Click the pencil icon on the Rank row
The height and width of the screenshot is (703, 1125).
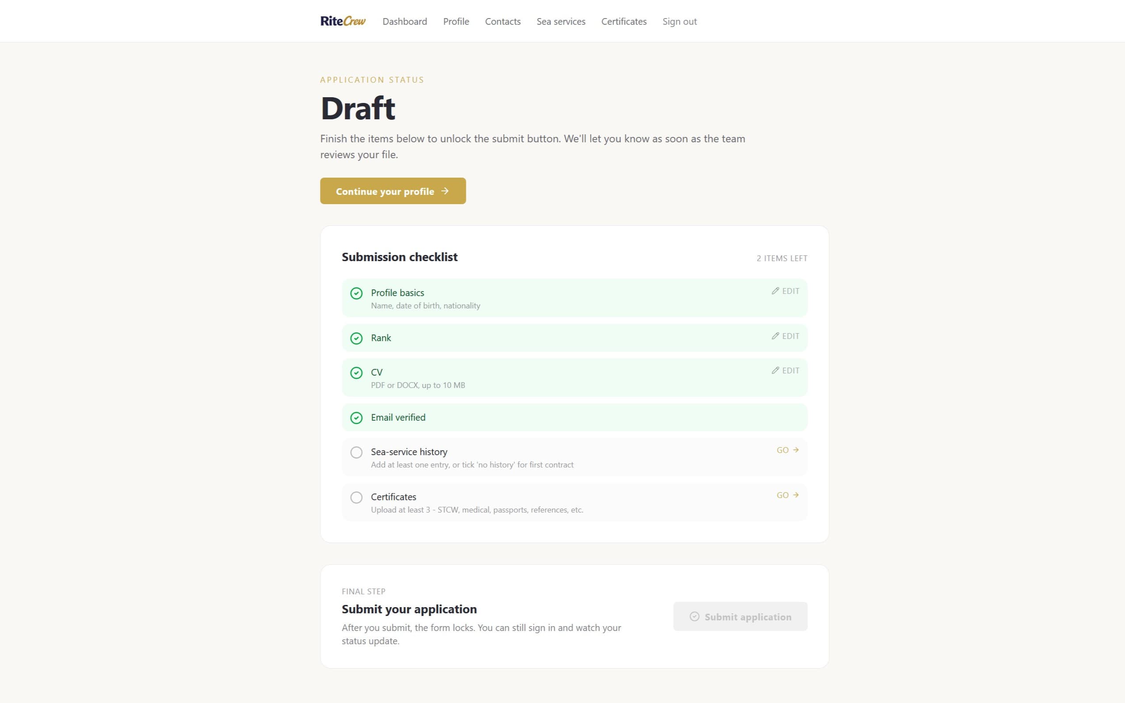[x=775, y=336]
